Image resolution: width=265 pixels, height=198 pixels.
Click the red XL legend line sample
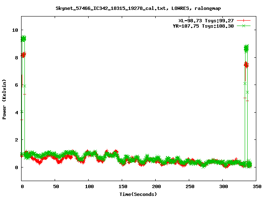point(243,21)
